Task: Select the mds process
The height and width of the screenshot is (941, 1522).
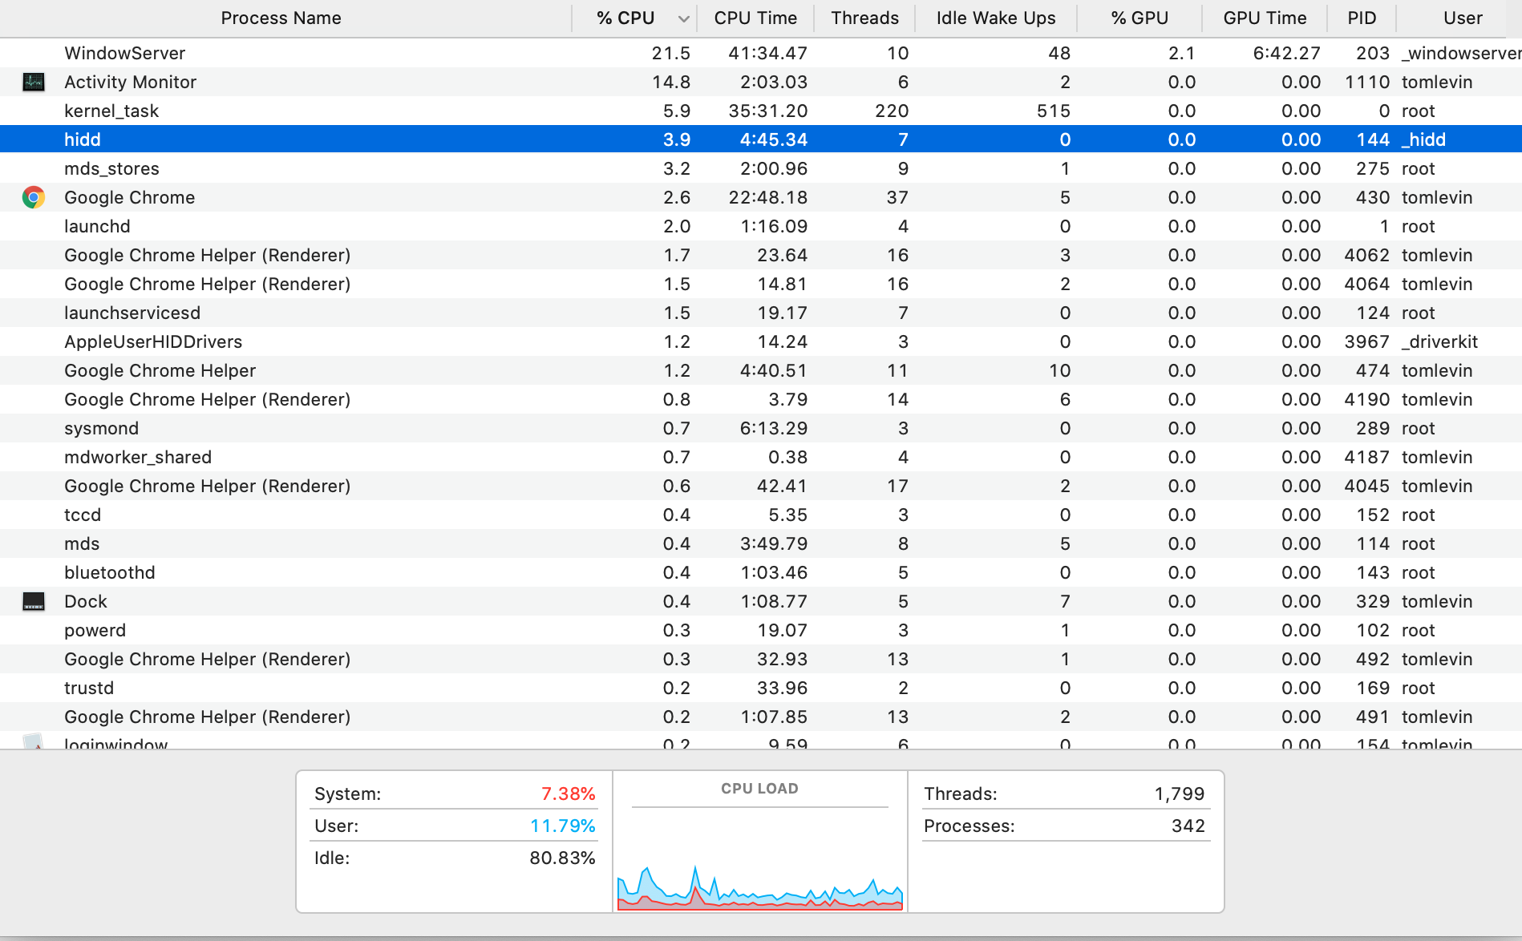Action: pos(82,543)
